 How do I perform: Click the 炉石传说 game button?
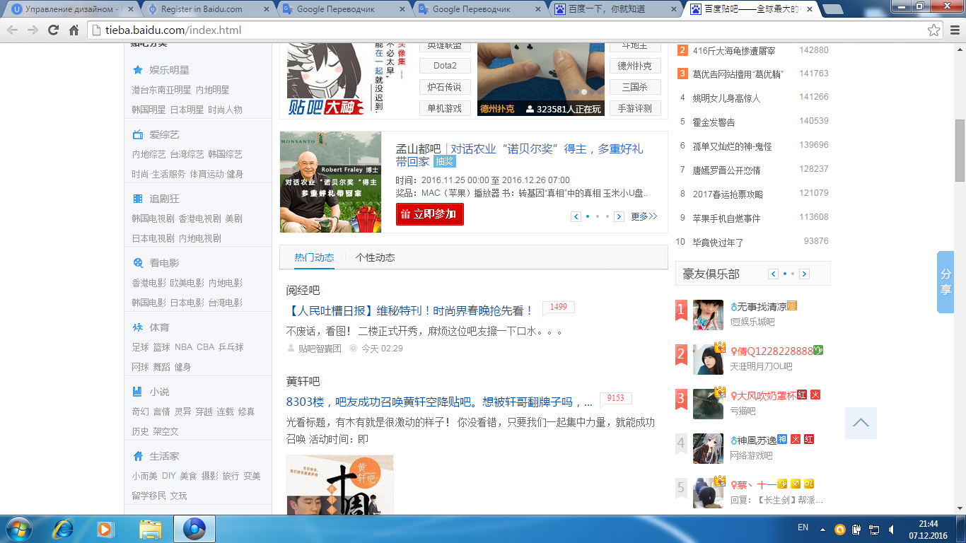click(445, 87)
